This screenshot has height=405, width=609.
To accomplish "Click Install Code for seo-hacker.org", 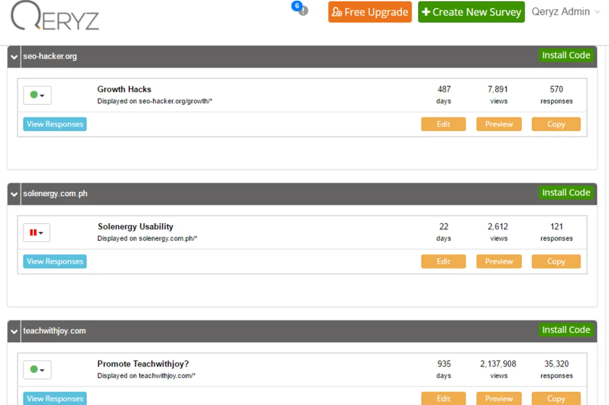I will [x=566, y=56].
